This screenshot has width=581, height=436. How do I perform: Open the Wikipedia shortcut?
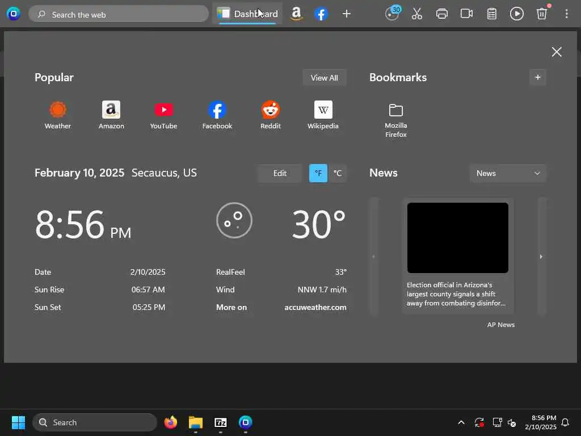[323, 115]
